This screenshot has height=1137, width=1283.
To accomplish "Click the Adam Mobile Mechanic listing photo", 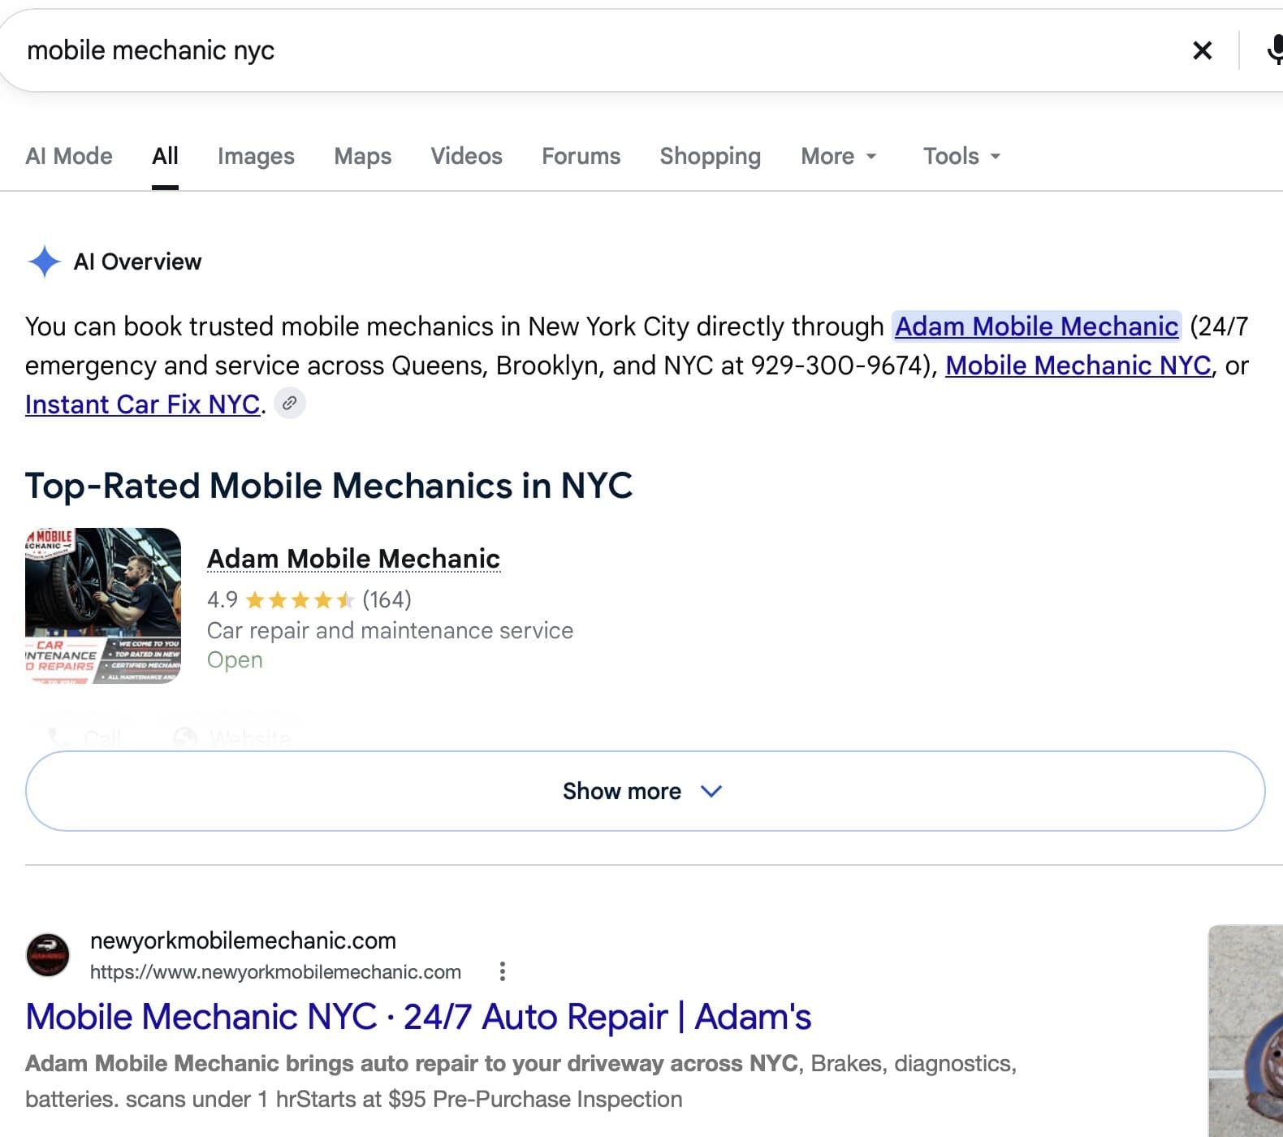I will point(103,606).
